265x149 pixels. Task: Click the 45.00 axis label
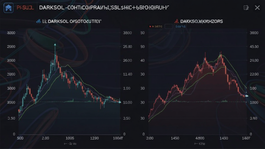tap(254, 47)
